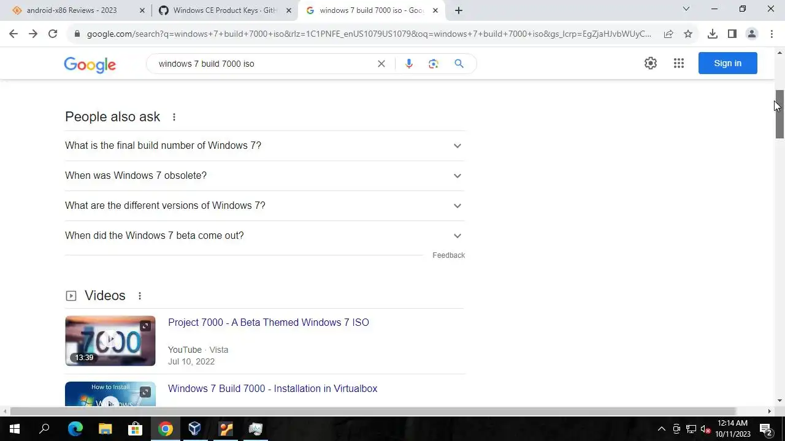Open the taskbar clock showing 12:14 AM
This screenshot has width=785, height=441.
pos(733,429)
